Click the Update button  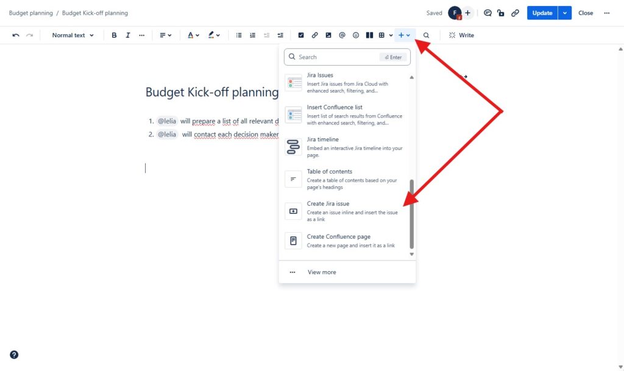pos(542,12)
